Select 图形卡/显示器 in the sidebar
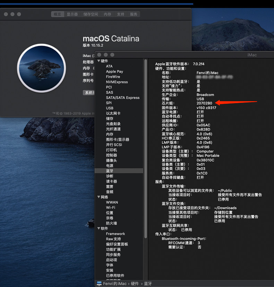Viewport: 274px width, 287px height. pyautogui.click(x=118, y=139)
